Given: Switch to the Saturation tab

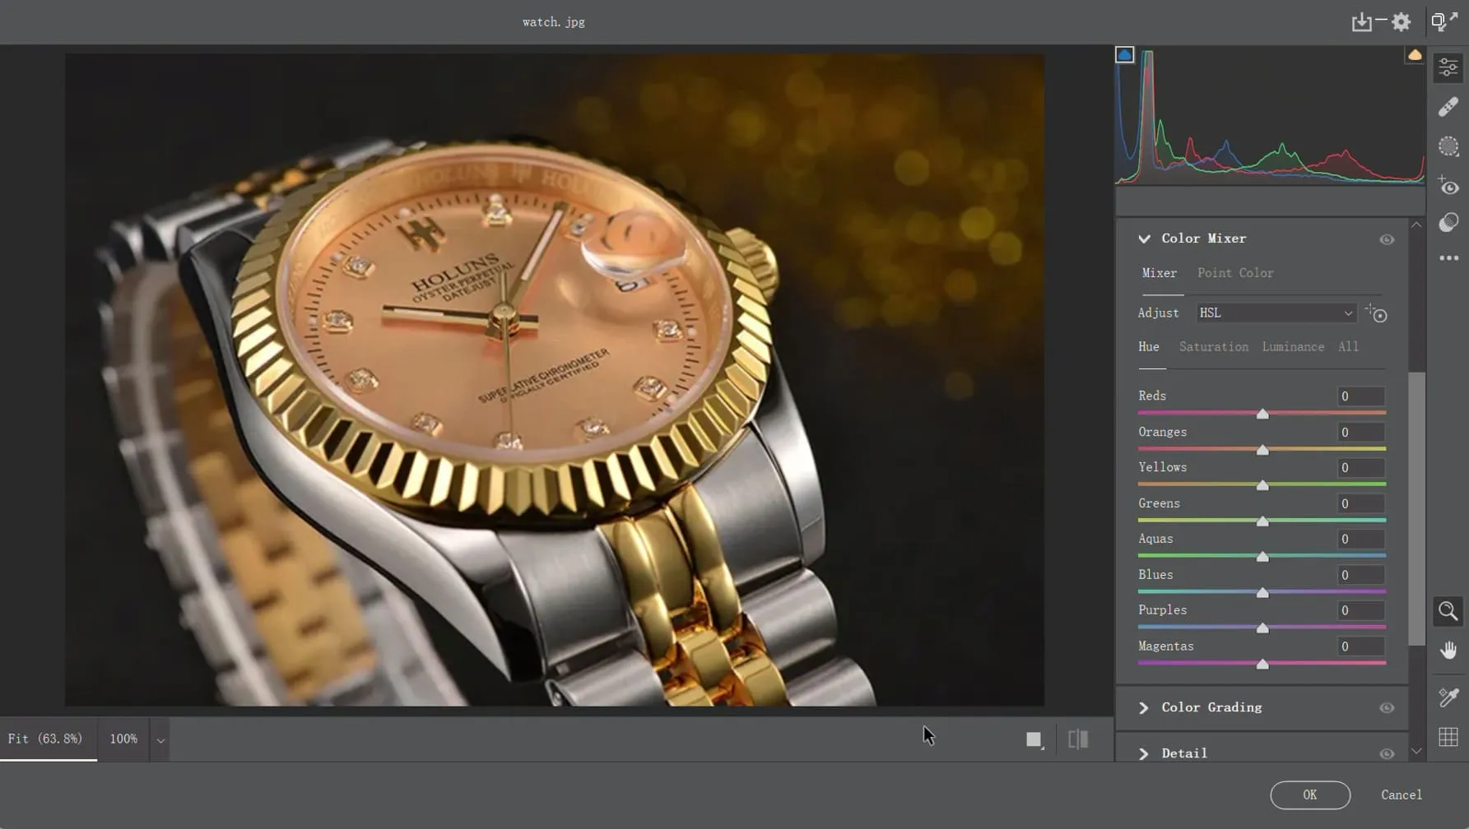Looking at the screenshot, I should click(x=1213, y=346).
